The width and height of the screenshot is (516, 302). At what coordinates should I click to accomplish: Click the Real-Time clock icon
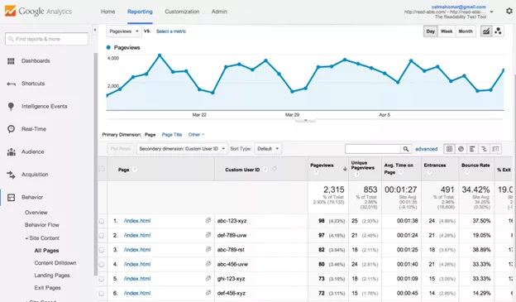point(11,129)
